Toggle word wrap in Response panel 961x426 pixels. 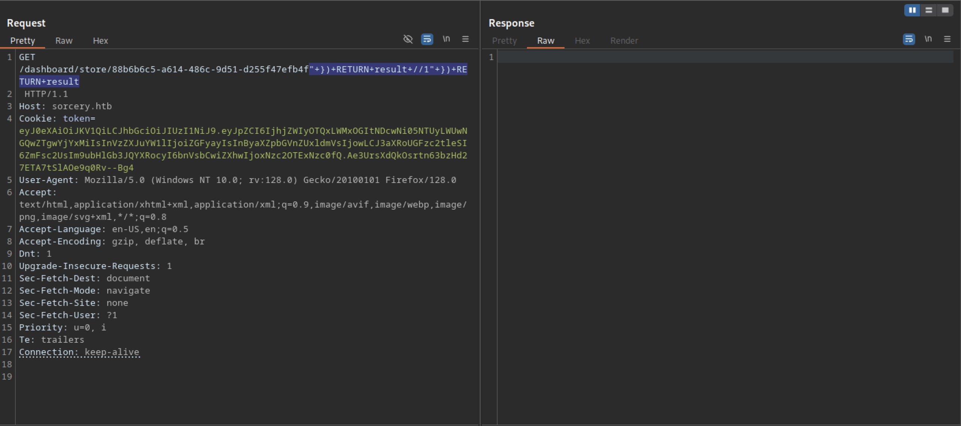908,39
